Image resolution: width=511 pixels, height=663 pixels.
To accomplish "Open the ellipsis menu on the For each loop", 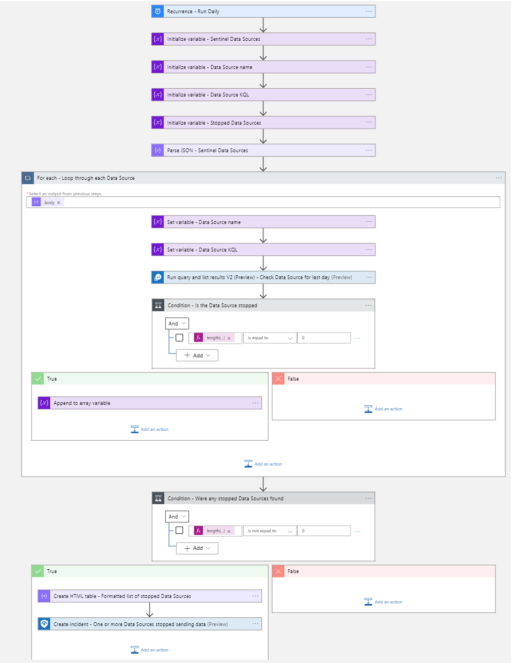I will pos(498,178).
